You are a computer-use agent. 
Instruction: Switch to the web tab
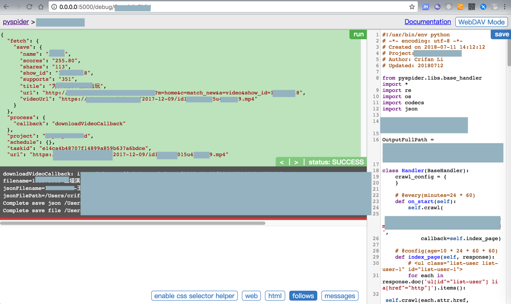(x=251, y=296)
